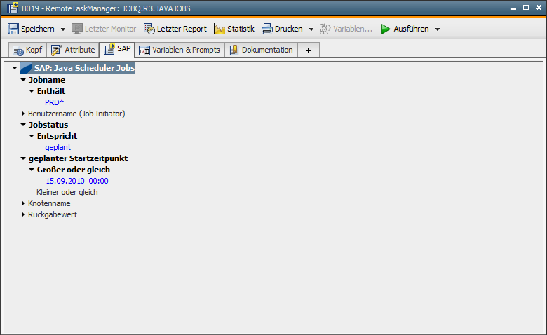547x335 pixels.
Task: Select the SAP: Java Scheduler Jobs row
Action: click(x=77, y=68)
